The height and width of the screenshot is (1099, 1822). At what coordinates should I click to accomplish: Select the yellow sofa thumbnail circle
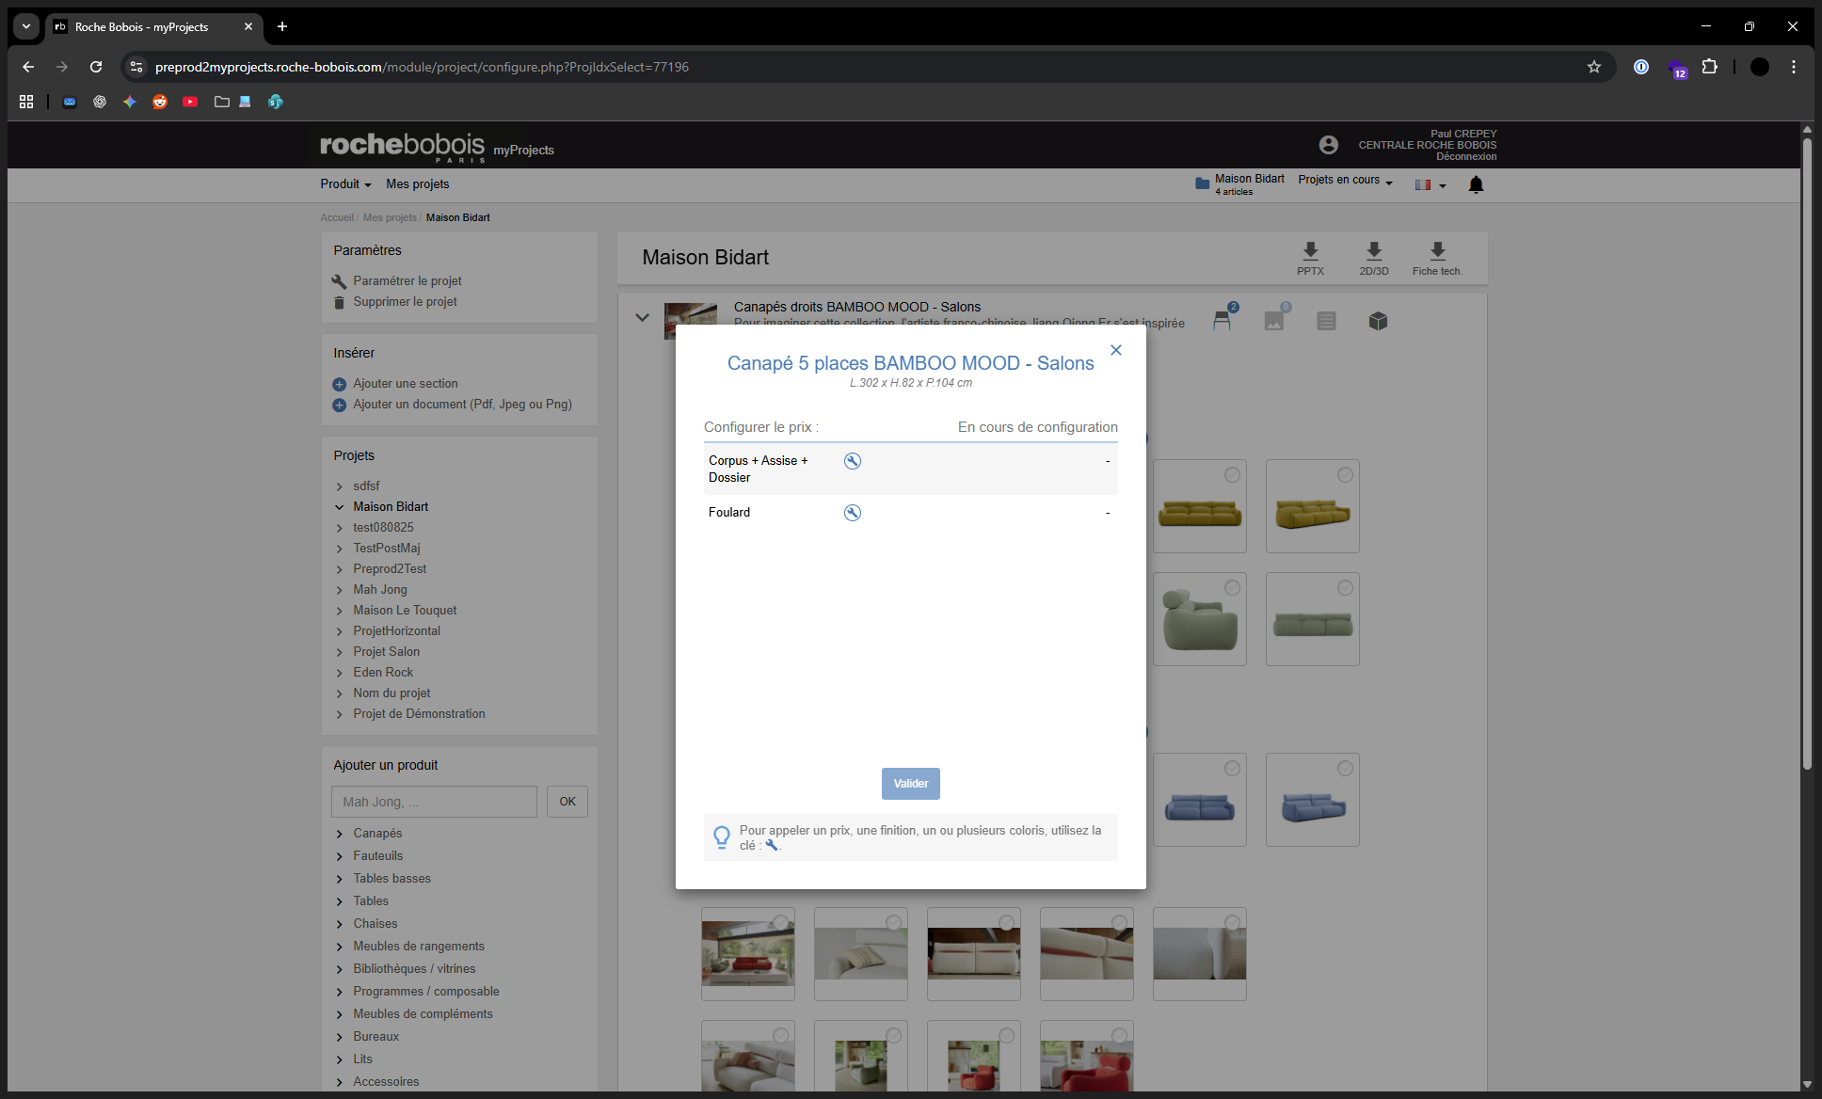click(1232, 475)
